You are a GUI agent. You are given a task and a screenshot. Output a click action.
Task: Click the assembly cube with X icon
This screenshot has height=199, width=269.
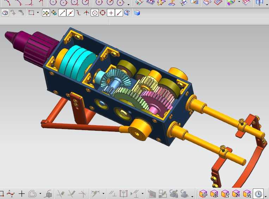pos(236,194)
